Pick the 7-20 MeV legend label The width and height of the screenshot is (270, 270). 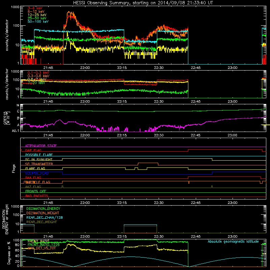pyautogui.click(x=36, y=83)
